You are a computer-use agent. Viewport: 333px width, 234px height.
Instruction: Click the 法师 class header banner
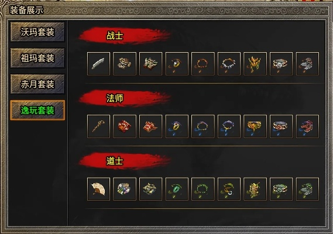tap(125, 98)
